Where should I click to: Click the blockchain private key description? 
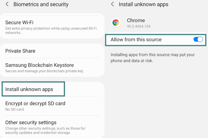(x=44, y=71)
